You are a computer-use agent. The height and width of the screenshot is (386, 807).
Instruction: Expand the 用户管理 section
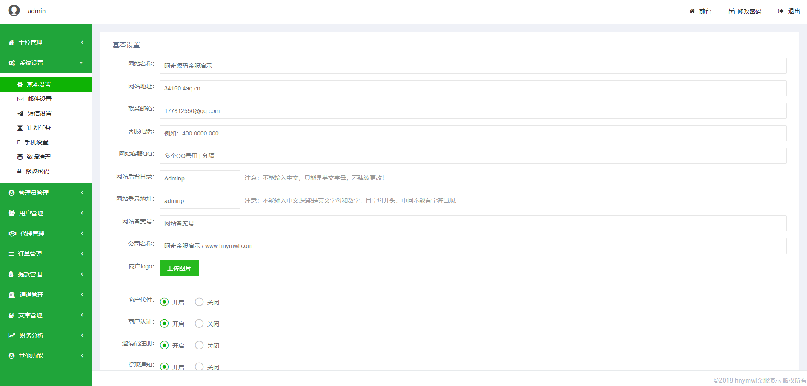(x=46, y=213)
